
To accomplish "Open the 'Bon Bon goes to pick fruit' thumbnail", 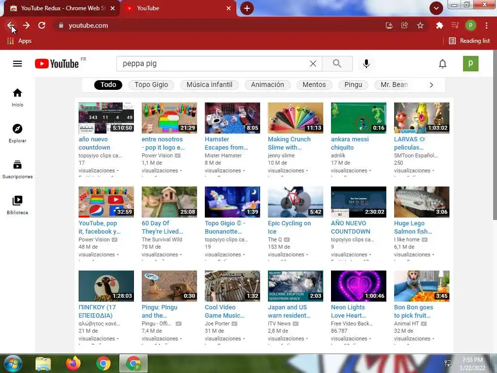I will 422,286.
